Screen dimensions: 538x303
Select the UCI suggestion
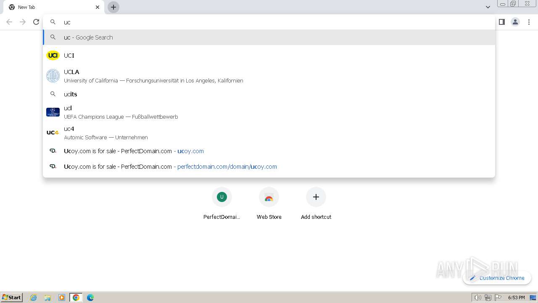click(x=269, y=55)
